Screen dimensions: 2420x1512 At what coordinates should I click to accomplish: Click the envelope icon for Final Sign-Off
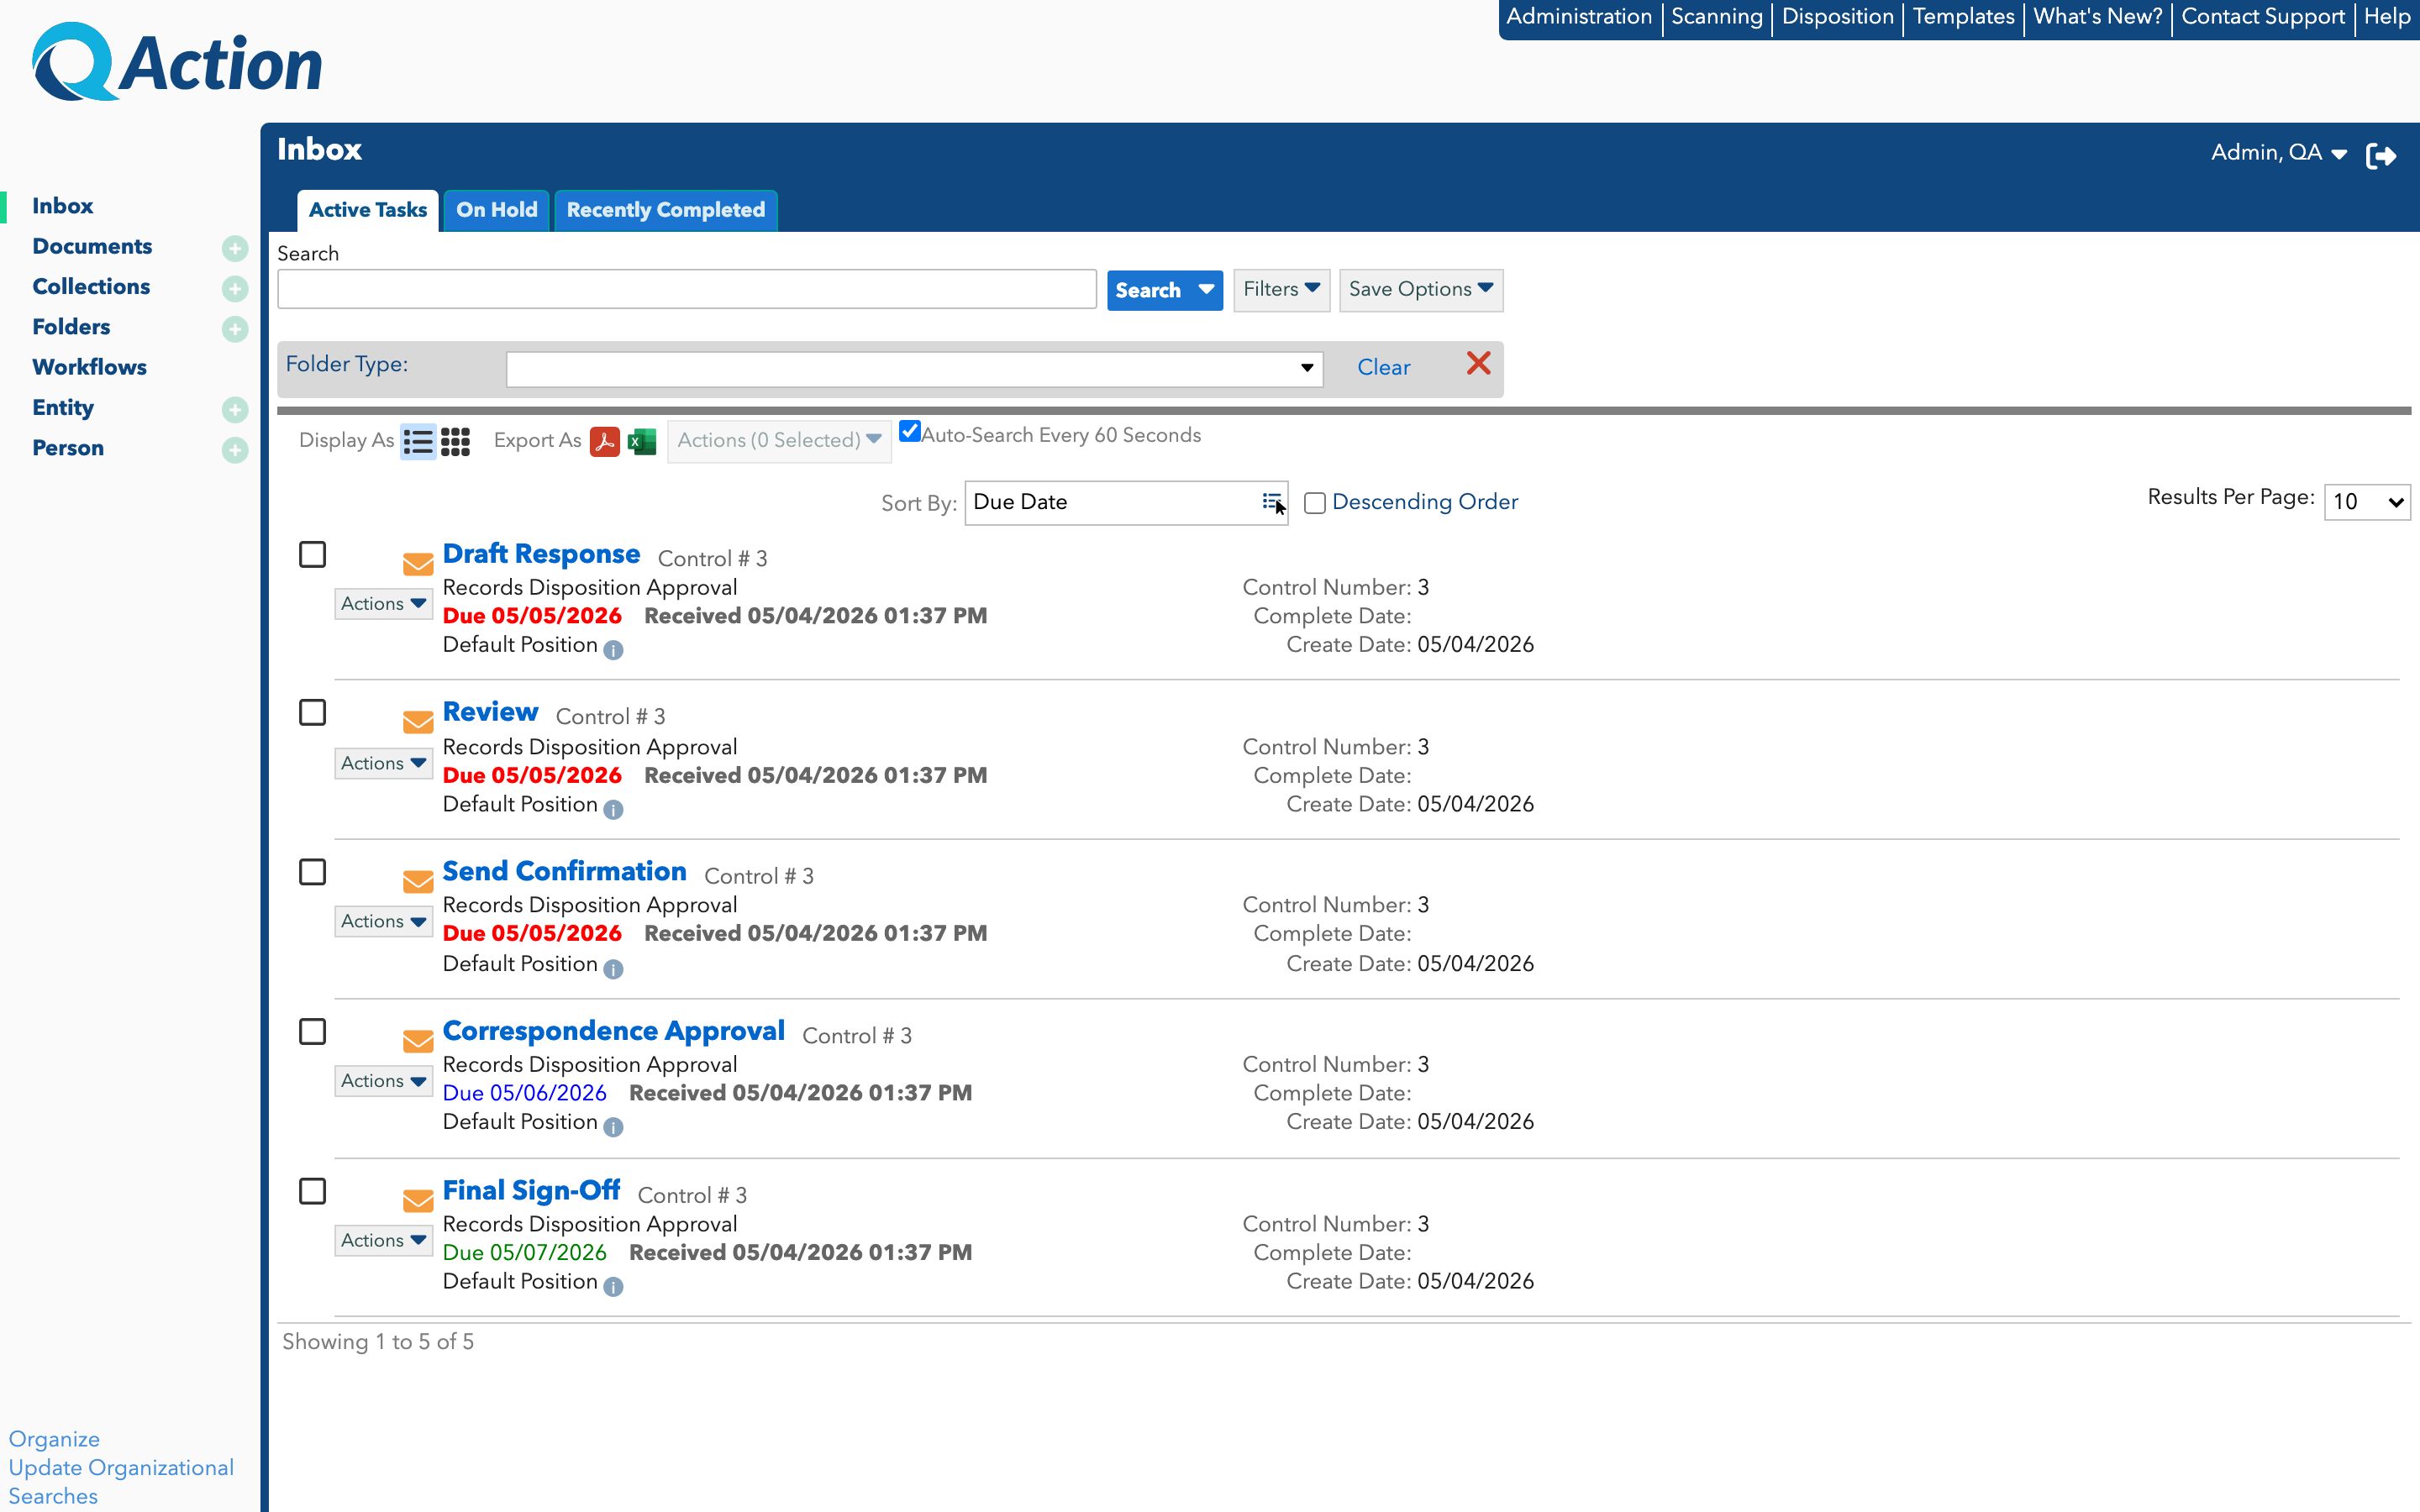click(418, 1200)
